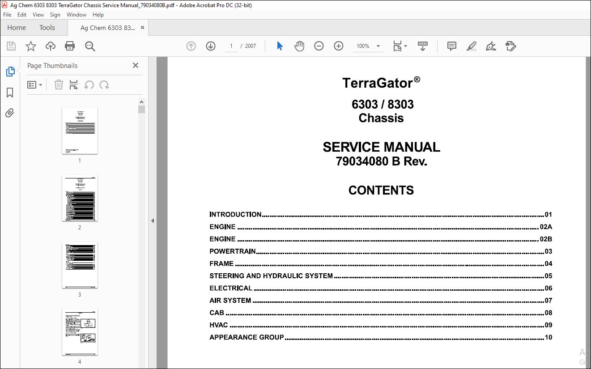
Task: Select the Ag Chem 6303 document tab
Action: coord(107,28)
